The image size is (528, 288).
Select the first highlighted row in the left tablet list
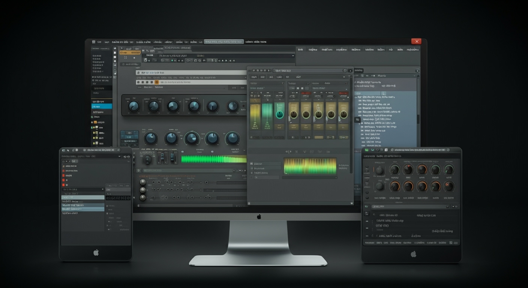click(x=83, y=197)
